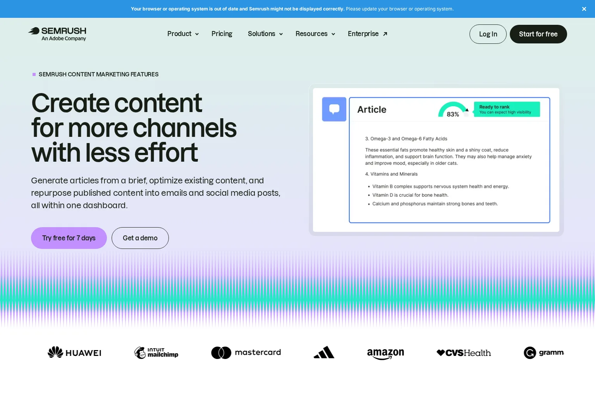The width and height of the screenshot is (595, 397).
Task: Click 'An Adobe Company' tagline
Action: pyautogui.click(x=64, y=39)
